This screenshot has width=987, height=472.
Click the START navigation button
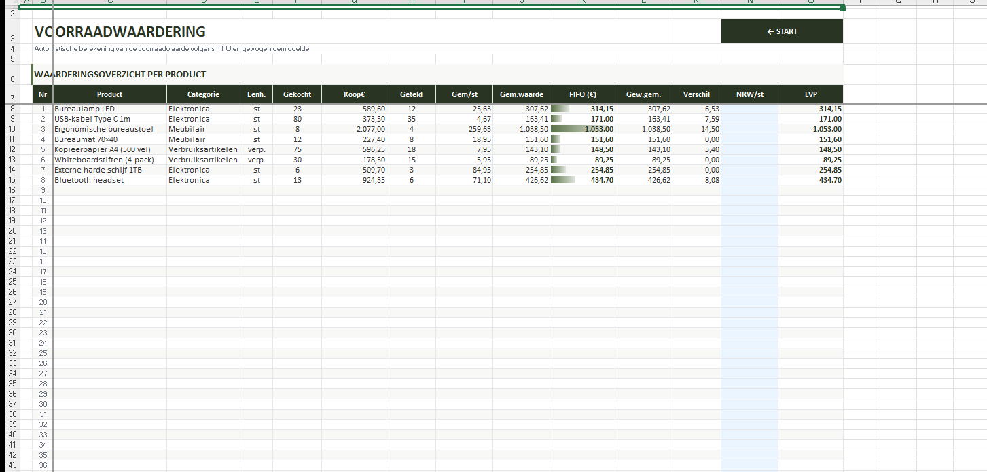pos(781,31)
